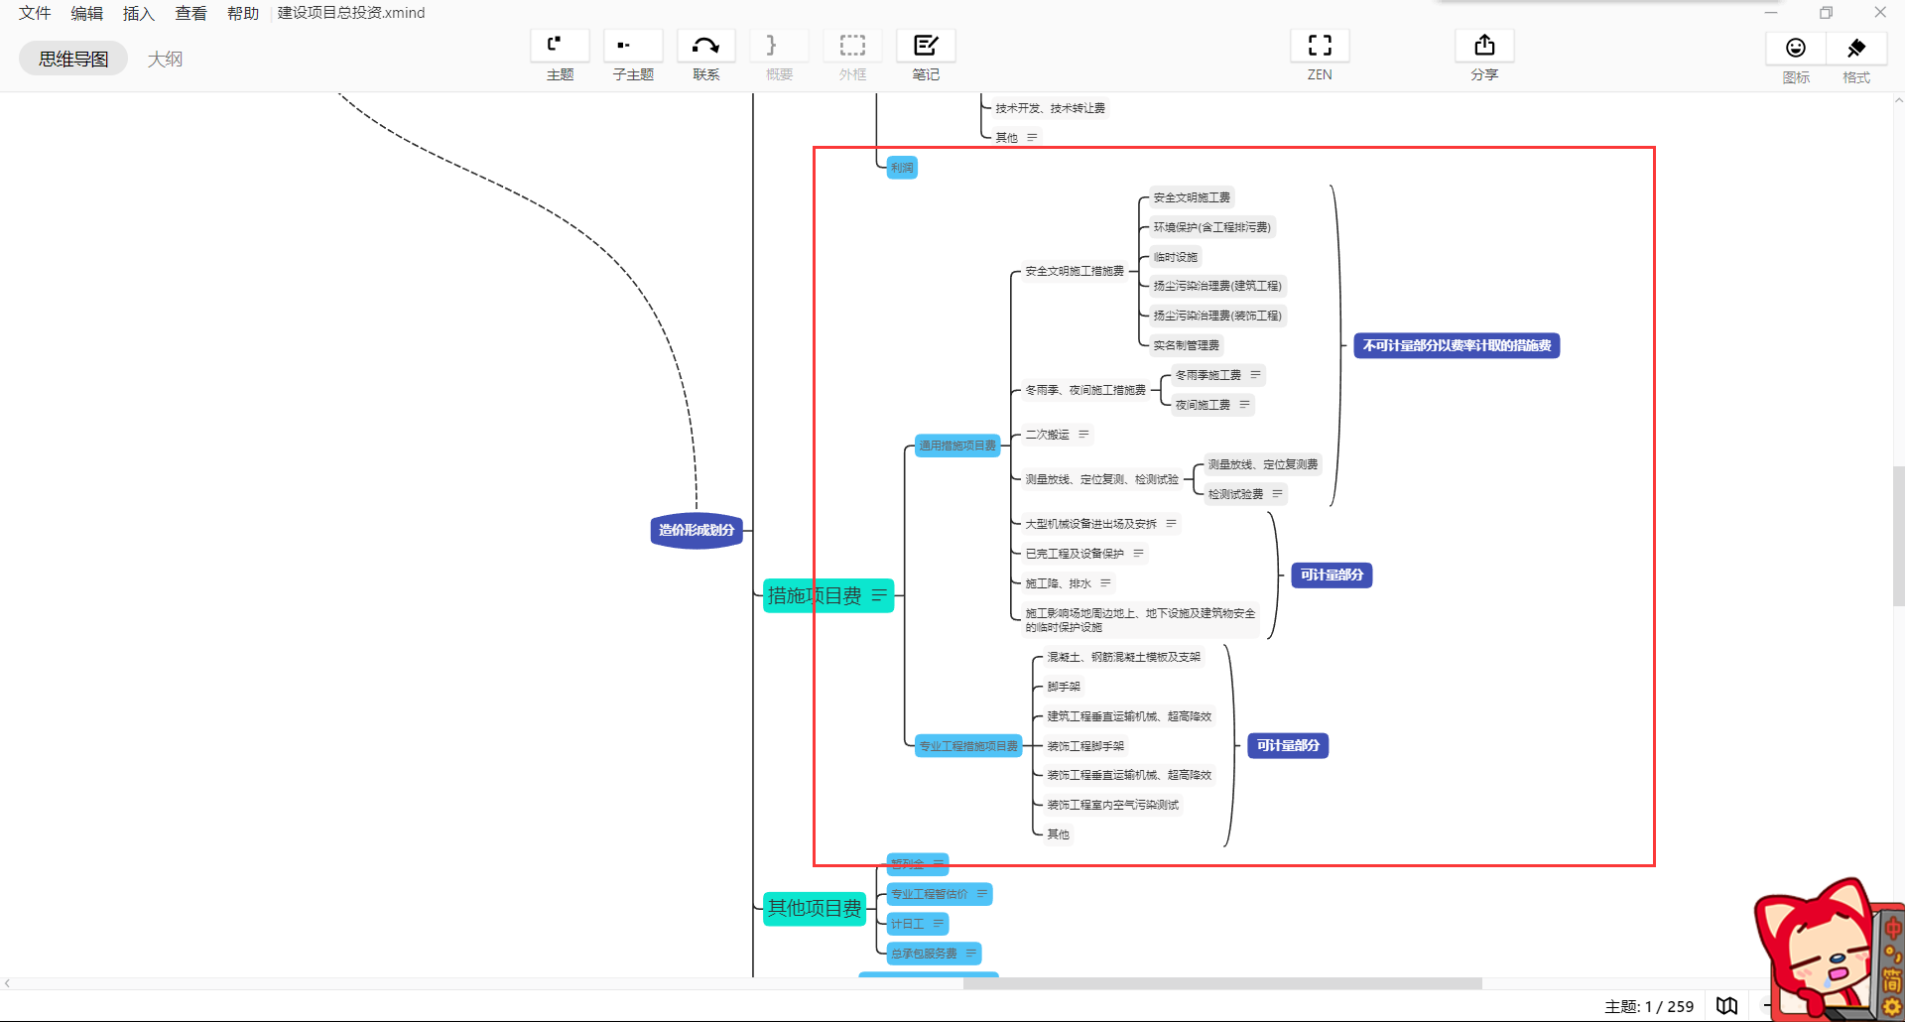Open the 帮助 menu
Viewport: 1905px width, 1022px height.
tap(243, 13)
